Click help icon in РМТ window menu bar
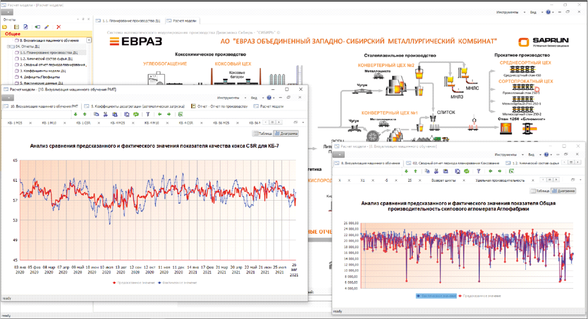588x319 pixels. click(x=269, y=98)
